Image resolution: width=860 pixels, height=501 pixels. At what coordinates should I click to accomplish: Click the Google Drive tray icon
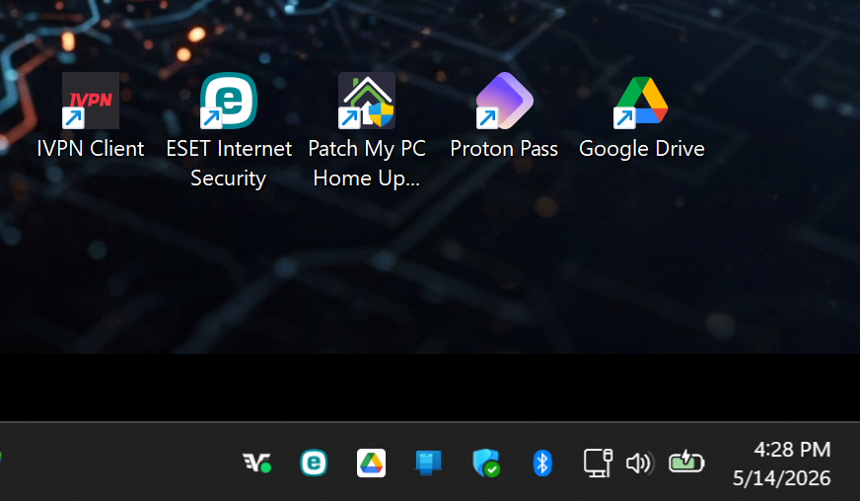pos(371,463)
